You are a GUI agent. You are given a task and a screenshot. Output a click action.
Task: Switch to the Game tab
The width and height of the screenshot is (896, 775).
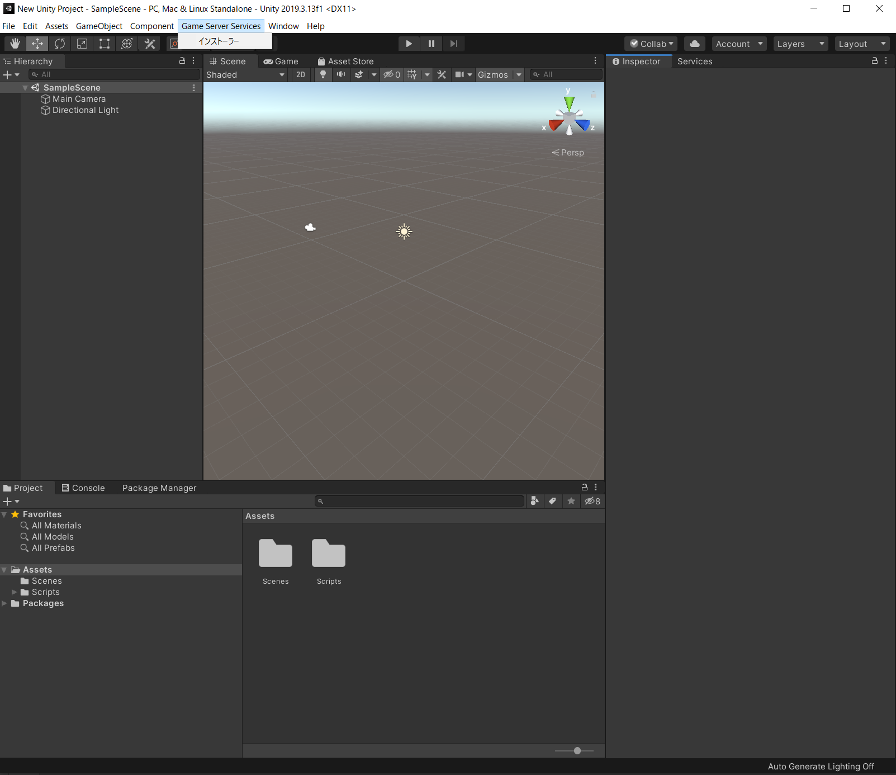point(281,62)
